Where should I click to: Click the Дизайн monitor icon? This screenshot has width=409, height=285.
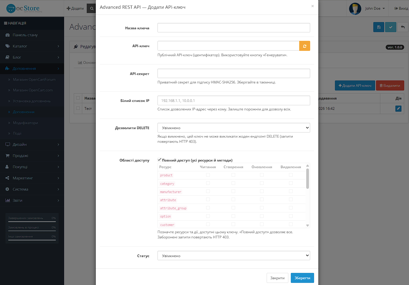tap(8, 145)
